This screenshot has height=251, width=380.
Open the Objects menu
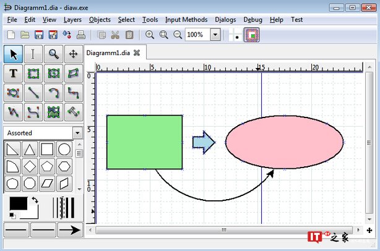pyautogui.click(x=100, y=19)
